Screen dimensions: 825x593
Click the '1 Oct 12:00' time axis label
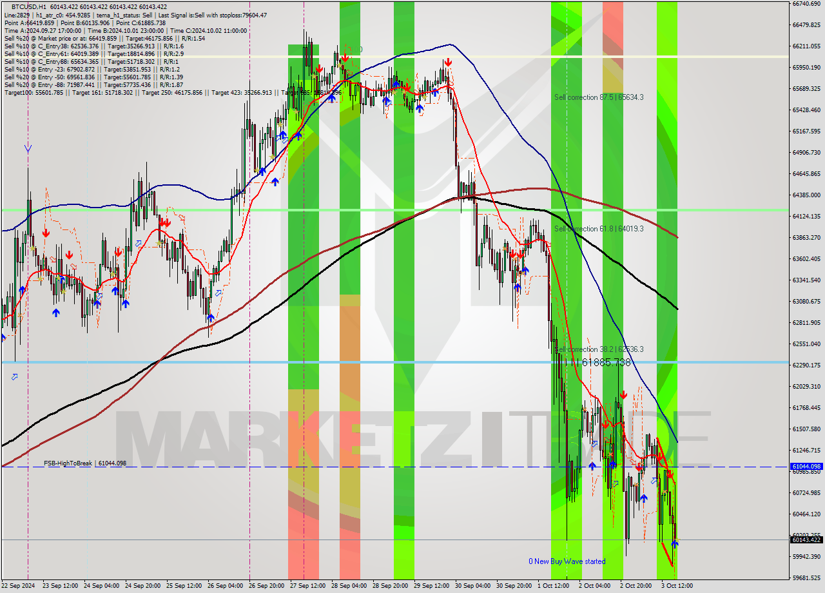(554, 586)
